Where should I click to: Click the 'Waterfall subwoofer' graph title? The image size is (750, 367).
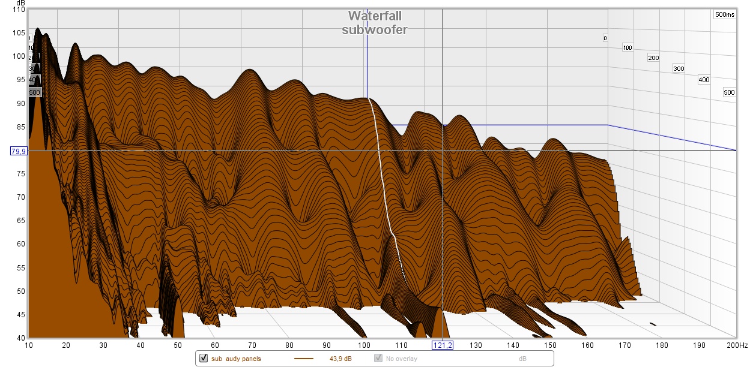[375, 23]
